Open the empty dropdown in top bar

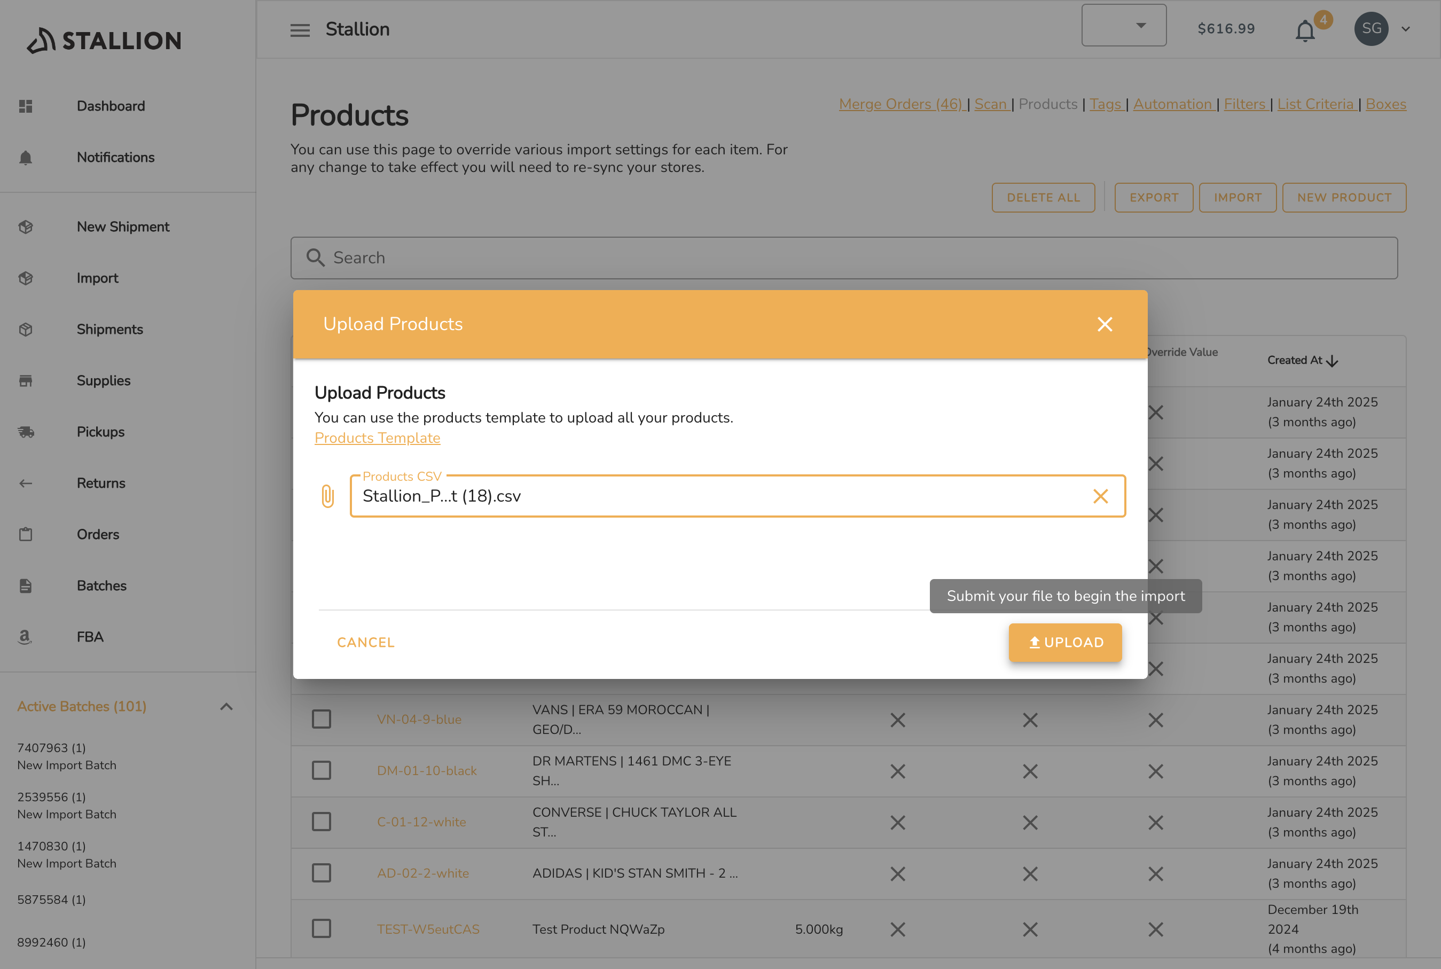click(x=1124, y=25)
